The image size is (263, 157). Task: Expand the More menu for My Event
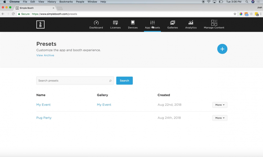[x=220, y=105]
